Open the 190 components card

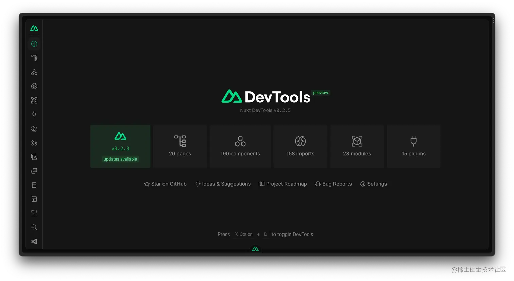click(x=240, y=146)
